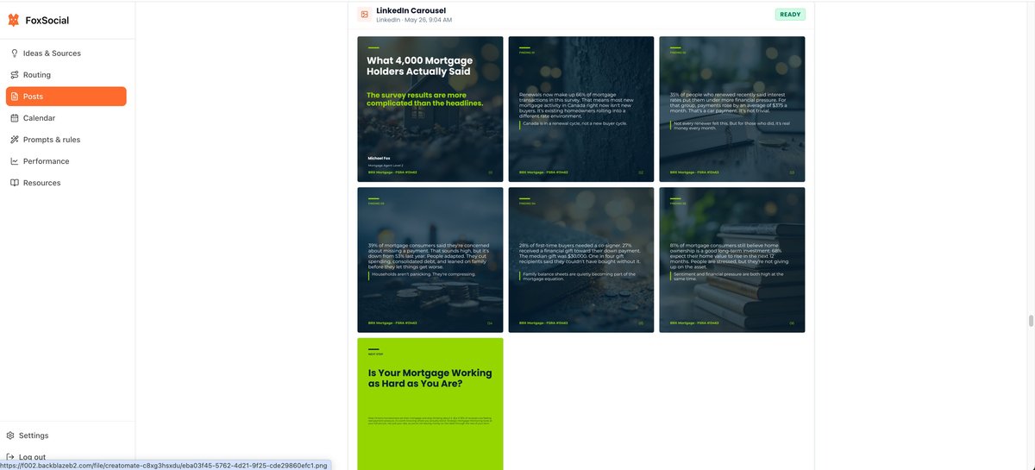The height and width of the screenshot is (470, 1035).
Task: Open the green 'Is Your Mortgage Working' slide
Action: point(430,404)
